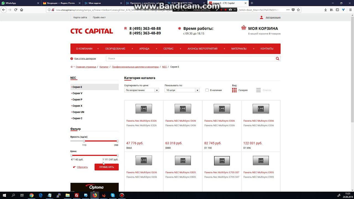The height and width of the screenshot is (199, 354).
Task: Select Серия V in sidebar
Action: [77, 93]
